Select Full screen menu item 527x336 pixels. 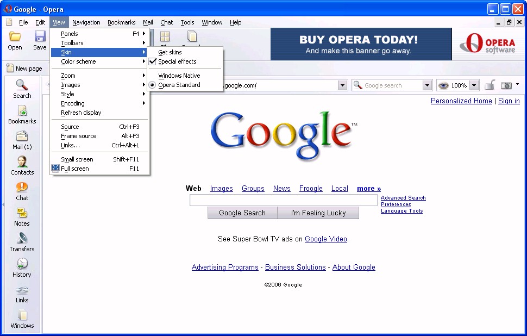pos(99,169)
